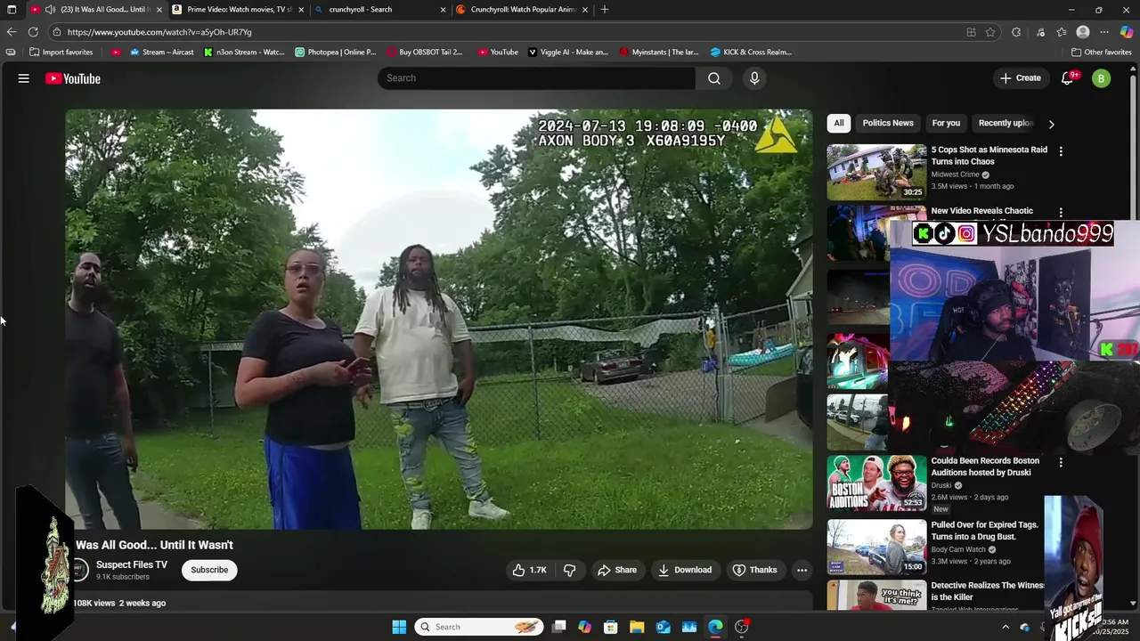The height and width of the screenshot is (641, 1140).
Task: Open YouTube notifications bell
Action: click(1067, 78)
